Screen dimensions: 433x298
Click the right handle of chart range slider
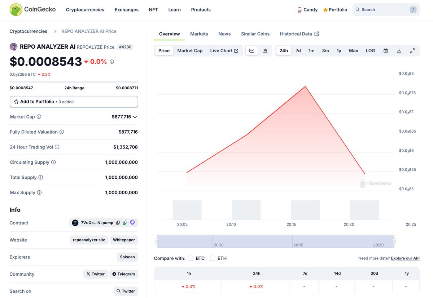[x=394, y=241]
